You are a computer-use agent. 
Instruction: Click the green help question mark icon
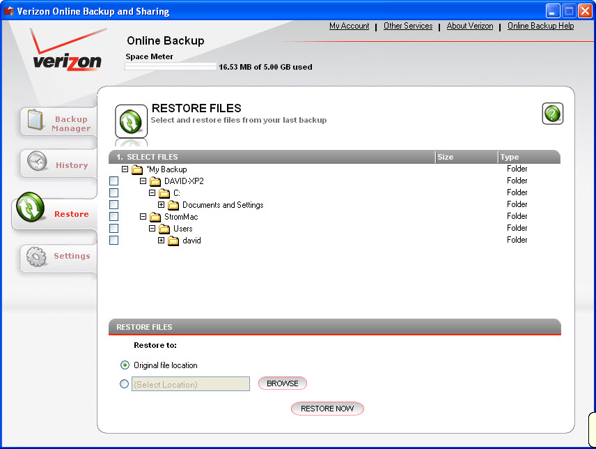tap(552, 114)
